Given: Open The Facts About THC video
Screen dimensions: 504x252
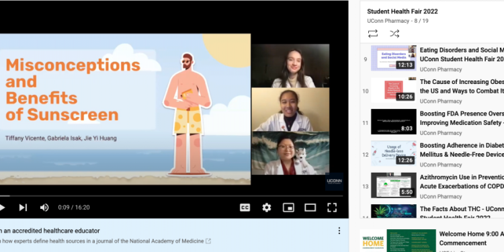Looking at the screenshot, I should coord(462,212).
